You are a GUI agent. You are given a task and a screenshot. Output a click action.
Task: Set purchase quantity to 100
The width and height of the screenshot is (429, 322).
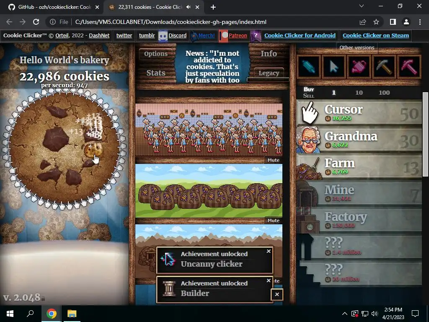[x=384, y=93]
